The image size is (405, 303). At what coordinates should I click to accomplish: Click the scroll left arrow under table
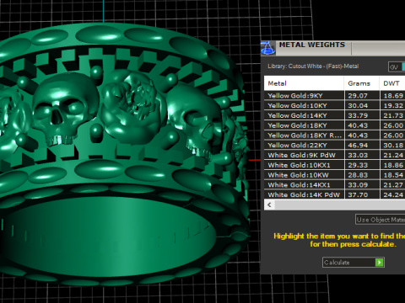pos(269,205)
